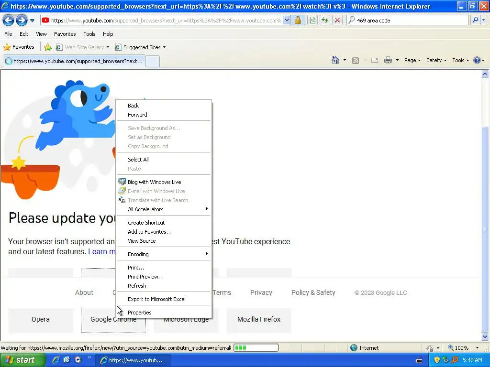Choose Forward in the context menu

coord(164,115)
